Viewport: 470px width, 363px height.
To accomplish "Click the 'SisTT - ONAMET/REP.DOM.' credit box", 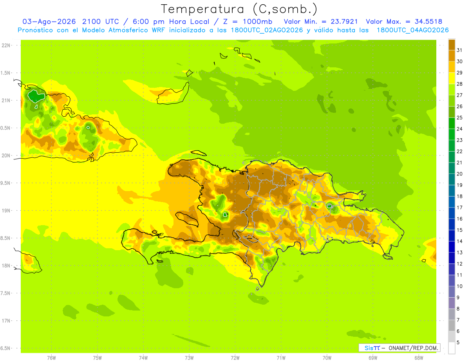I will click(399, 348).
